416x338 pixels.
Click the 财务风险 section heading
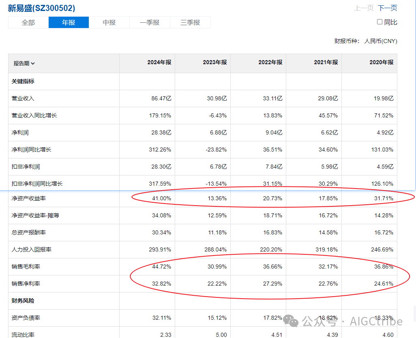click(23, 301)
